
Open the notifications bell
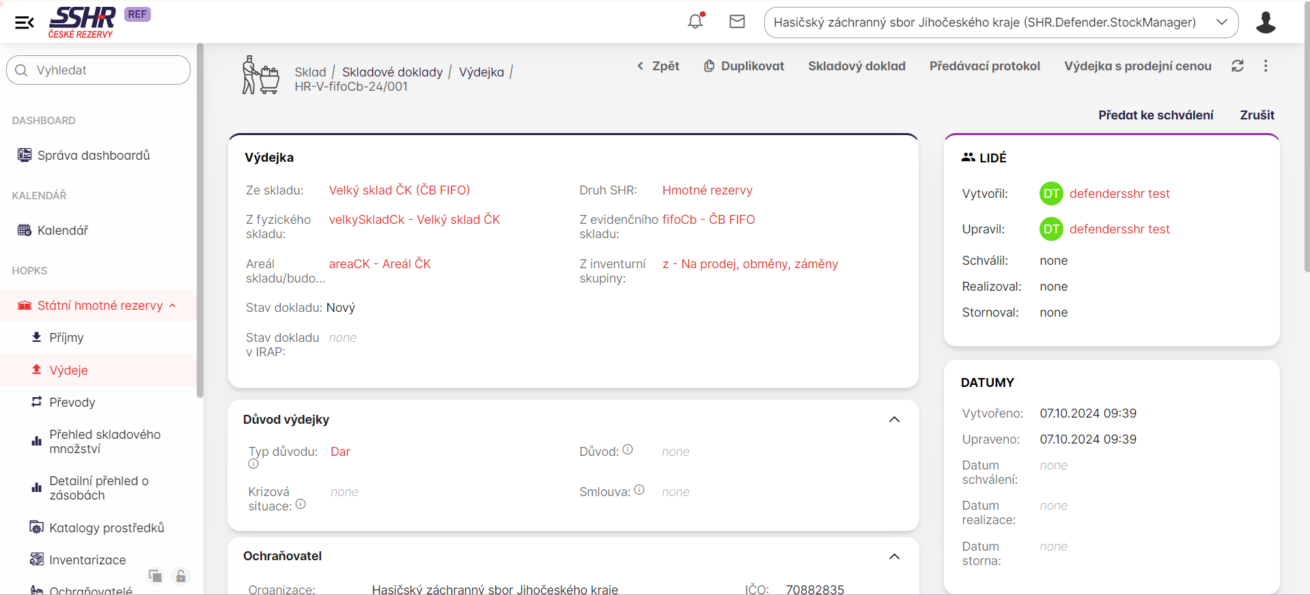[x=695, y=22]
